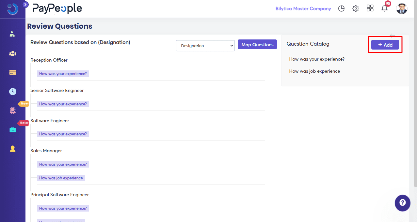Open the briefcase icon marked Beta
This screenshot has height=222, width=417.
[13, 130]
